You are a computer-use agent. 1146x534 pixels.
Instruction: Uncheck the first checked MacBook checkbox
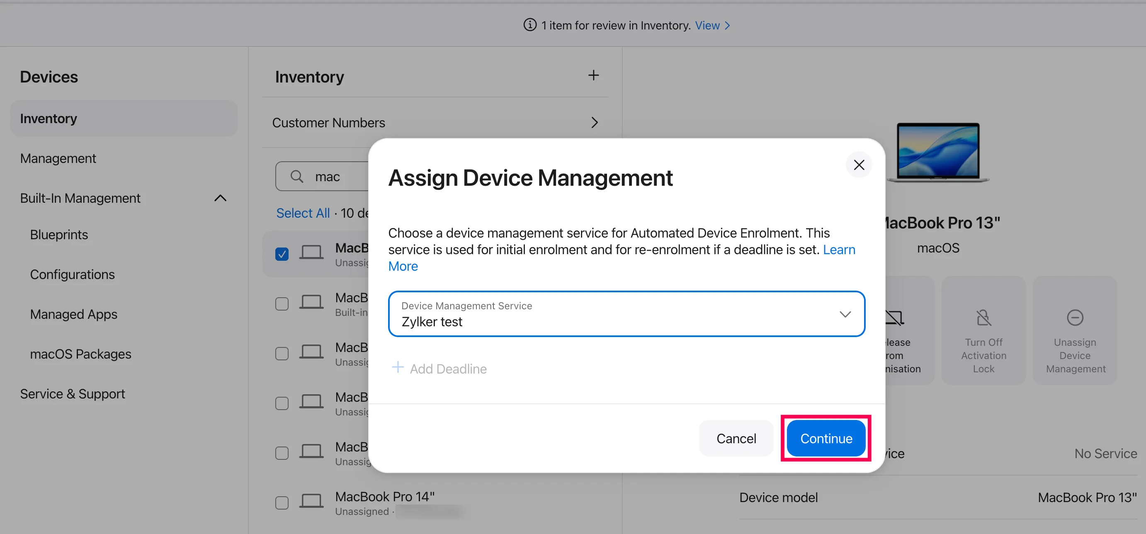pos(282,254)
